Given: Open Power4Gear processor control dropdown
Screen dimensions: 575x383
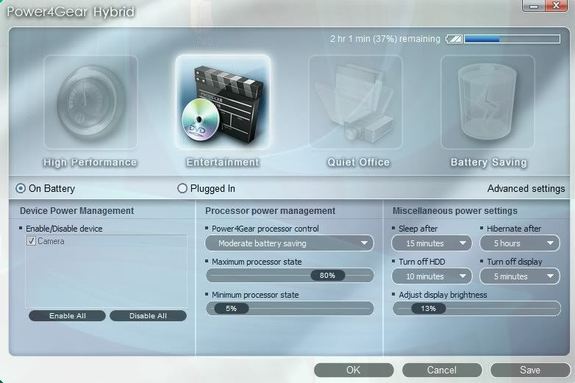Looking at the screenshot, I should [x=289, y=243].
